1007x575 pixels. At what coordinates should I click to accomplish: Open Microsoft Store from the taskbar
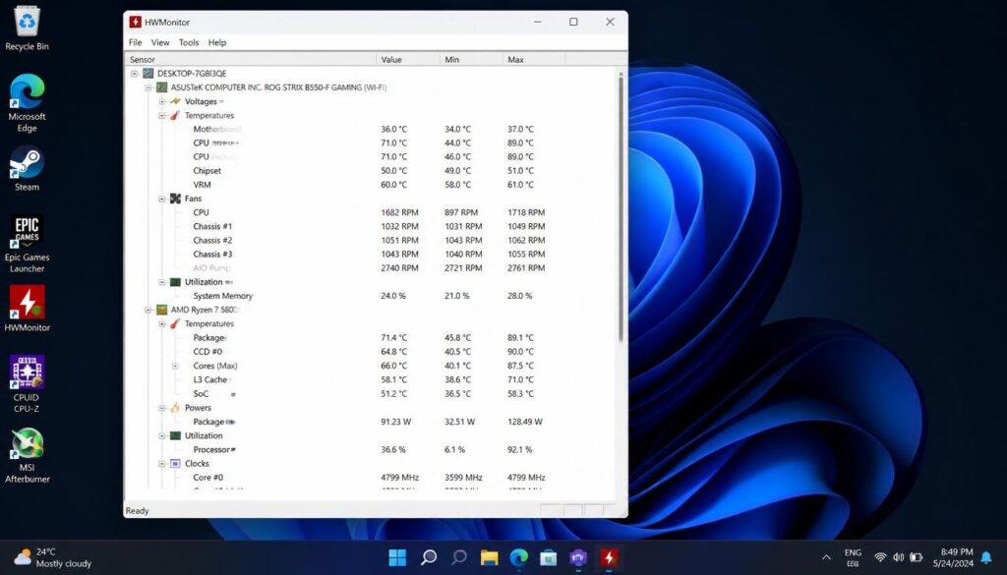coord(549,557)
